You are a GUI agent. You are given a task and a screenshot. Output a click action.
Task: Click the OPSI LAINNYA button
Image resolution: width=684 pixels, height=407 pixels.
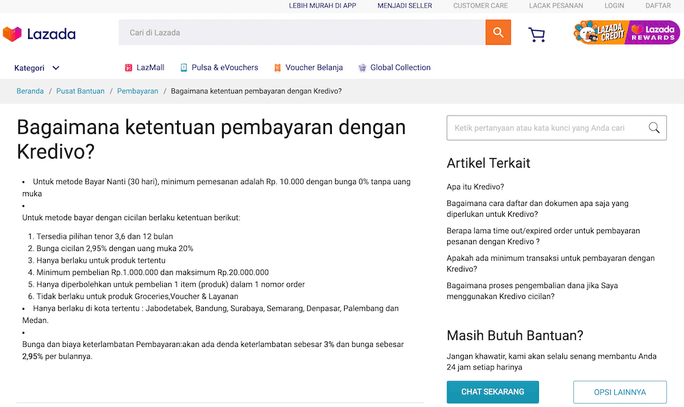[x=620, y=392]
